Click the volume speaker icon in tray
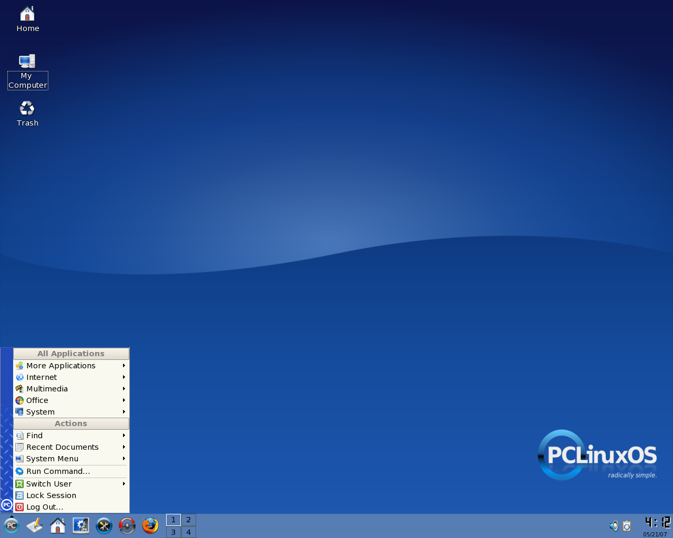Viewport: 673px width, 538px height. [614, 526]
